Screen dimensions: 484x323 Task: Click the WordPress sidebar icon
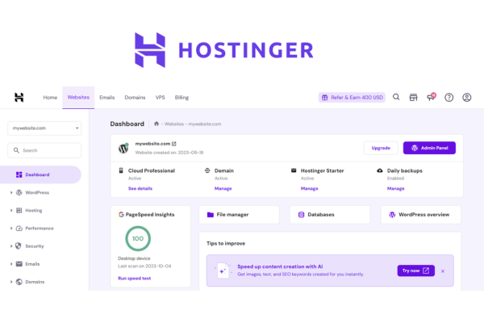(x=19, y=192)
